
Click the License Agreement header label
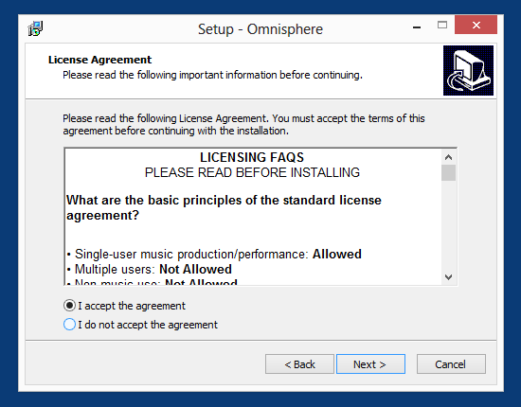point(99,60)
